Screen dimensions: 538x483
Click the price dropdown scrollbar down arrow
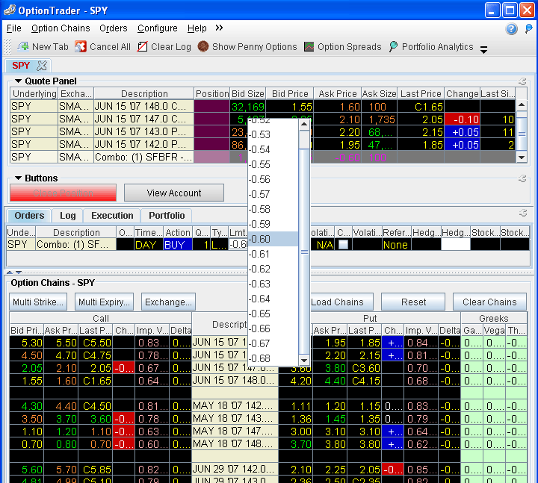(x=304, y=360)
